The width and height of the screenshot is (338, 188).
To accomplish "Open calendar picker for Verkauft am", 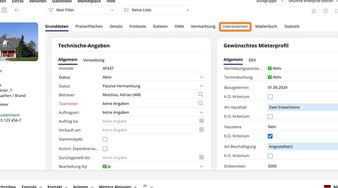I will coord(201,130).
